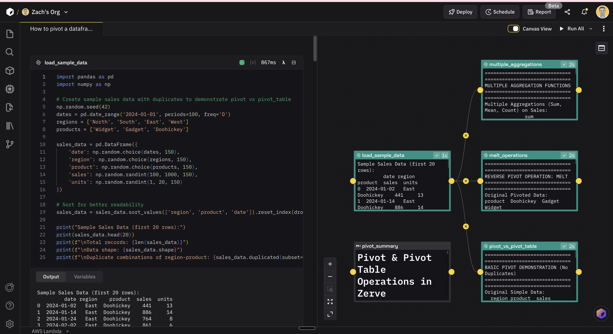
Task: Click the share icon in the top bar
Action: [x=567, y=12]
